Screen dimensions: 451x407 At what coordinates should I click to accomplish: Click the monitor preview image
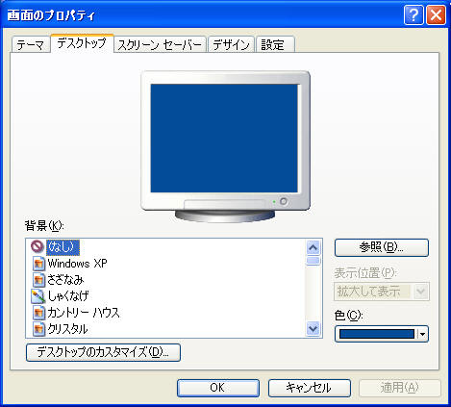225,146
